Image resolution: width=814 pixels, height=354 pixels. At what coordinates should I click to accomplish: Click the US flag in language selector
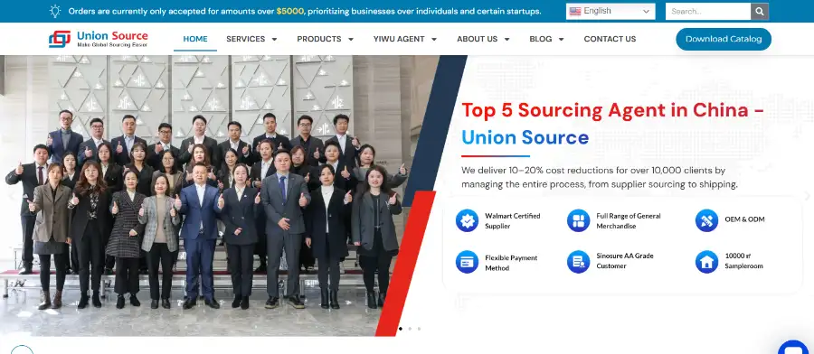point(574,12)
